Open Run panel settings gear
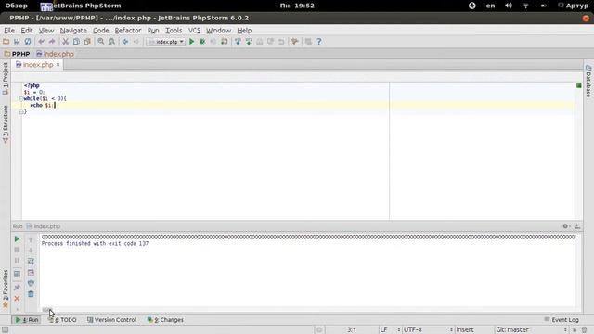The width and height of the screenshot is (594, 334). click(565, 226)
